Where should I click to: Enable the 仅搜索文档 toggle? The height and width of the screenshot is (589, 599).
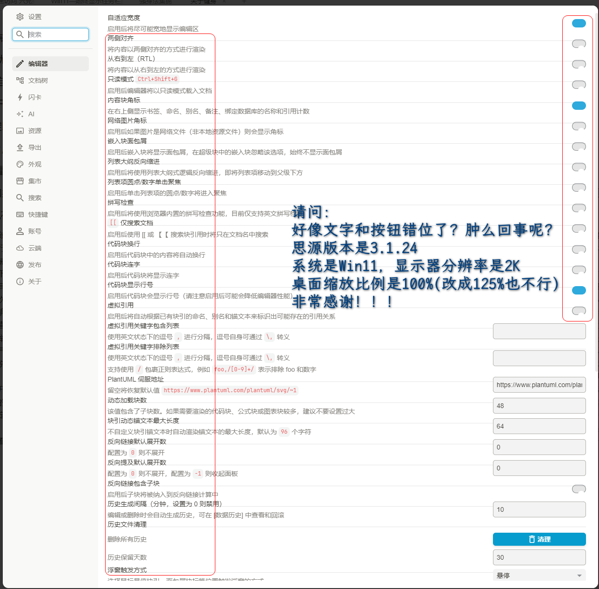[x=579, y=228]
